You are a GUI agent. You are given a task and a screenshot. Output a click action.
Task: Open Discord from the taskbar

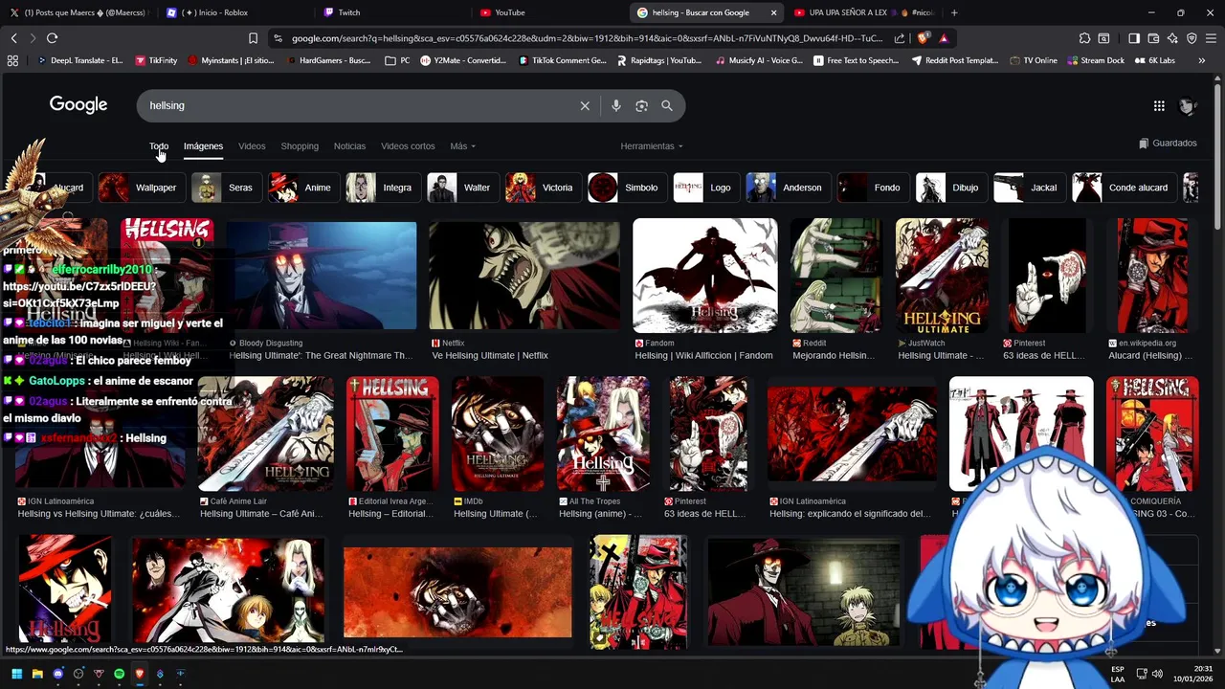pos(58,674)
